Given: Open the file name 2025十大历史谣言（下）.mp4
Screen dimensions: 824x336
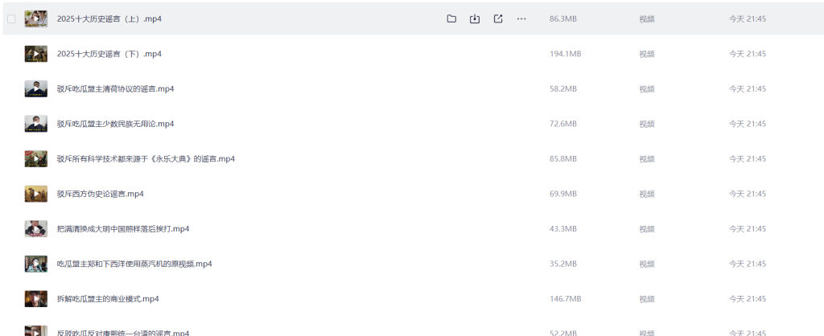Looking at the screenshot, I should tap(109, 54).
